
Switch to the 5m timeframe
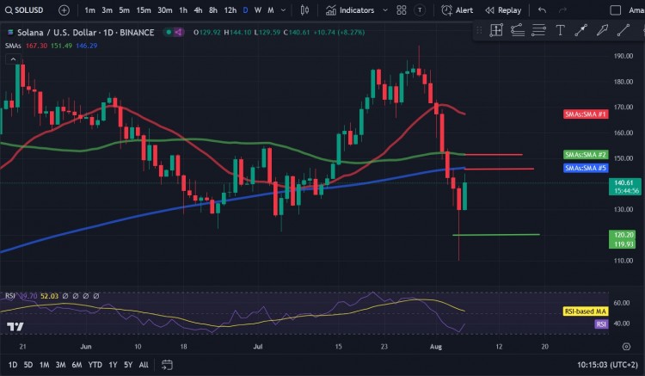click(x=124, y=10)
